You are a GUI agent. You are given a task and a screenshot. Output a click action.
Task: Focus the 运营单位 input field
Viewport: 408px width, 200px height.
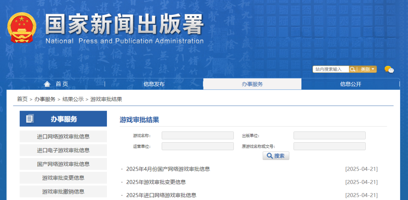(198, 146)
